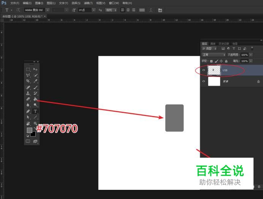Switch to the 历史记录 panel tab
This screenshot has width=263, height=199.
click(x=224, y=44)
